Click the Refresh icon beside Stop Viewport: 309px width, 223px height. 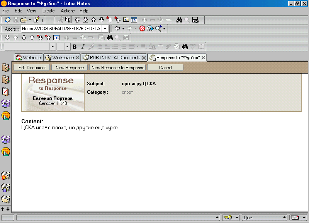click(x=150, y=28)
